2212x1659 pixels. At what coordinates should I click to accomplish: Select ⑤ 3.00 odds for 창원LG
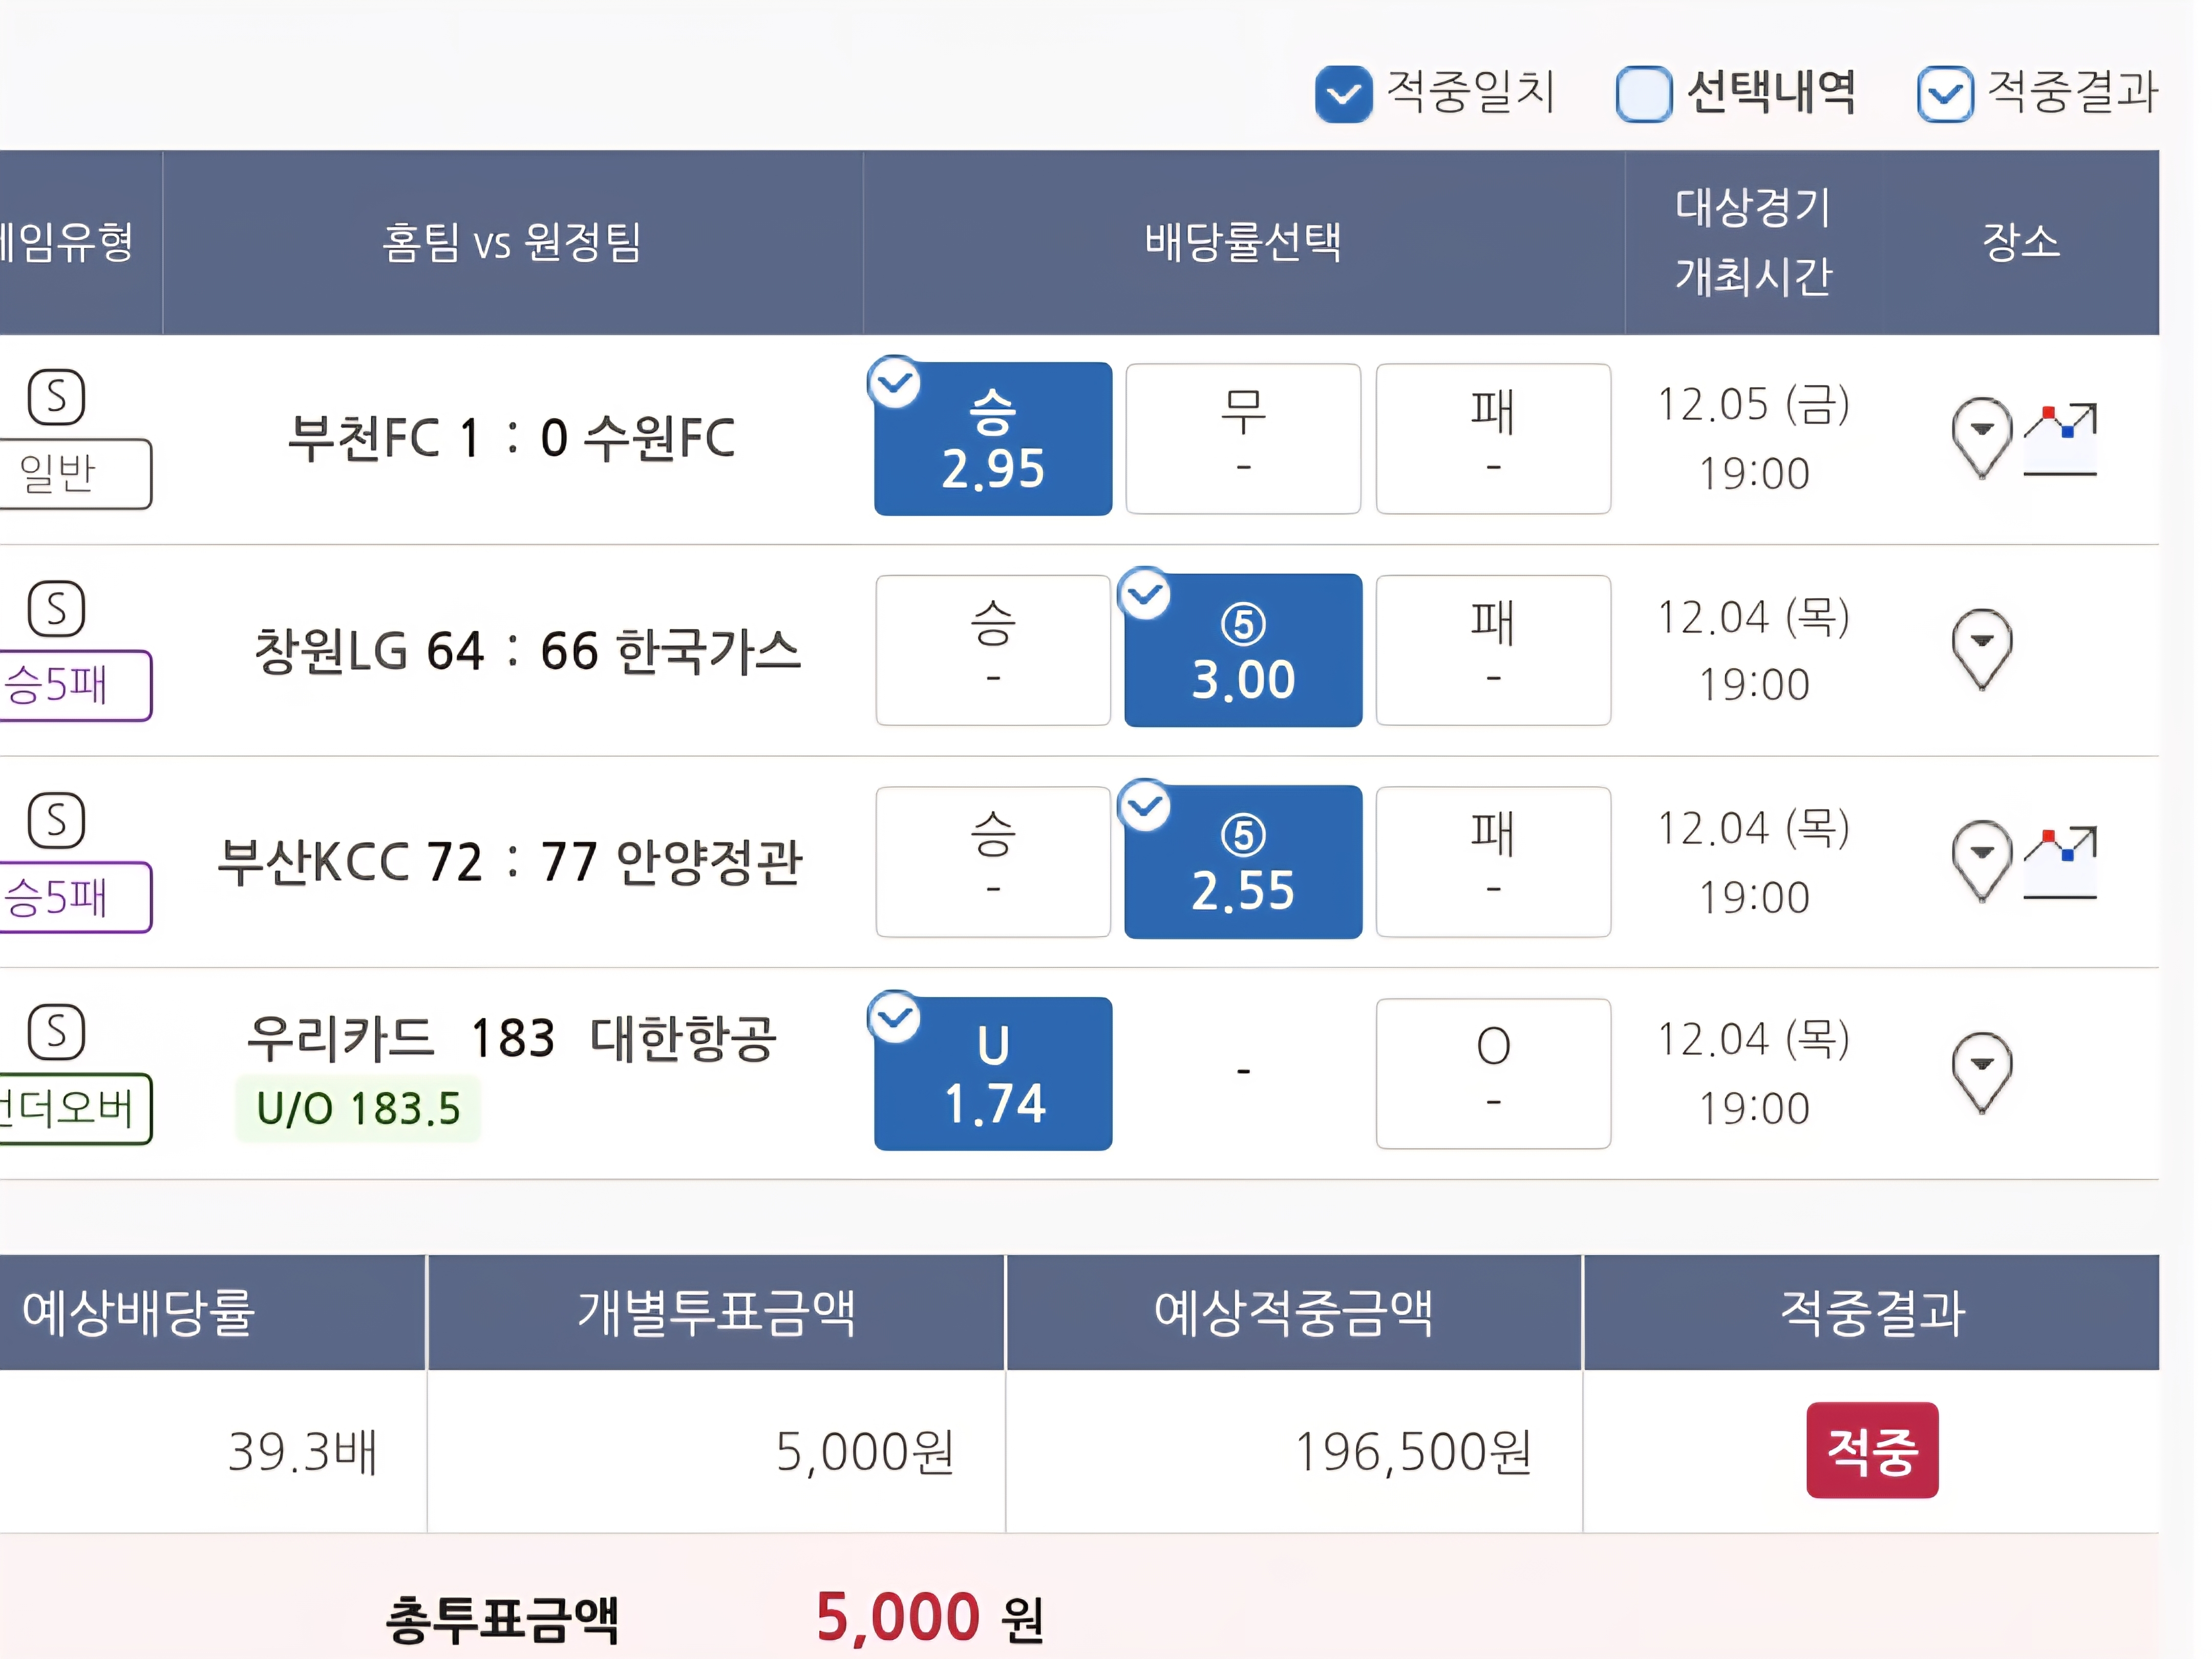pos(1242,650)
